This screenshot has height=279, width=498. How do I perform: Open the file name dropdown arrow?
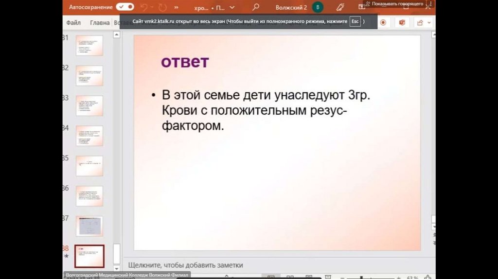coord(231,8)
